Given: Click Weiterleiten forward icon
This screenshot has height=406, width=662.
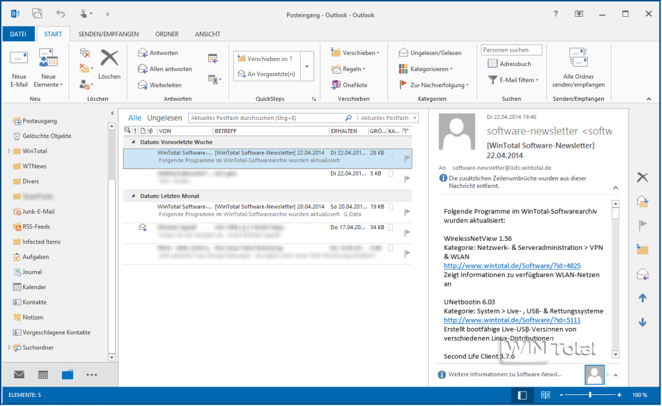Looking at the screenshot, I should point(143,85).
